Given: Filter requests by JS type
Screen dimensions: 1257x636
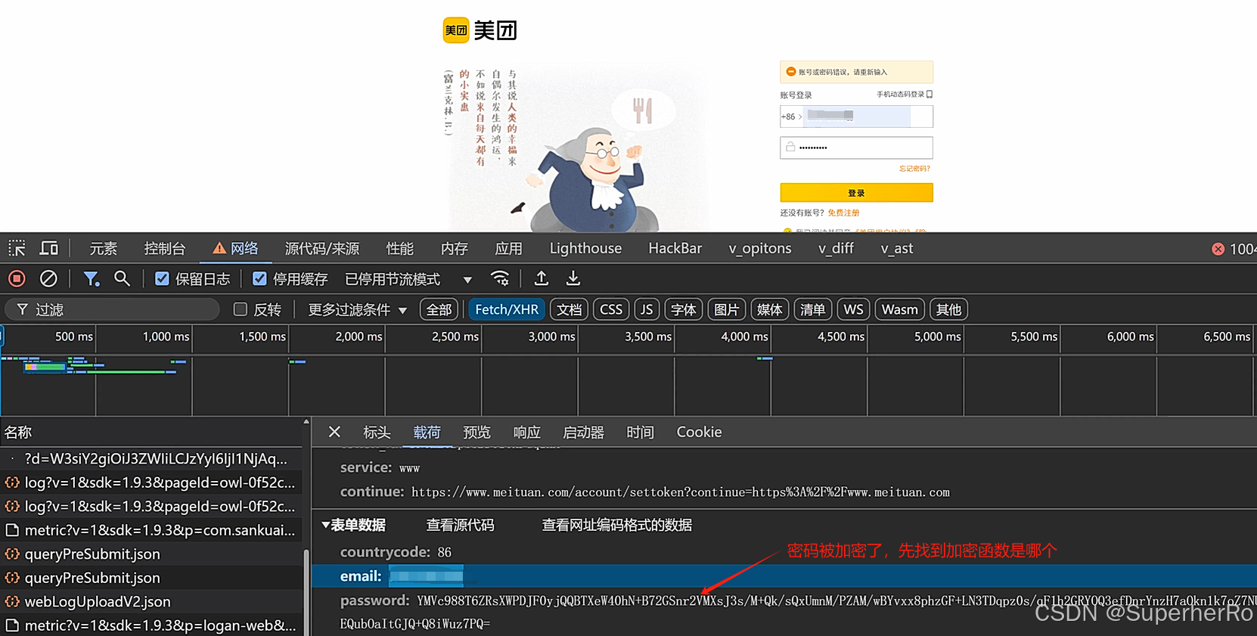Looking at the screenshot, I should pyautogui.click(x=647, y=309).
